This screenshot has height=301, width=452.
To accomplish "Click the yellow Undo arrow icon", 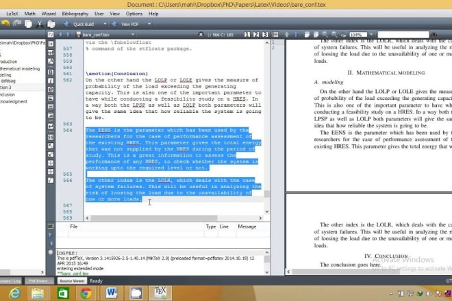I will click(x=5, y=24).
